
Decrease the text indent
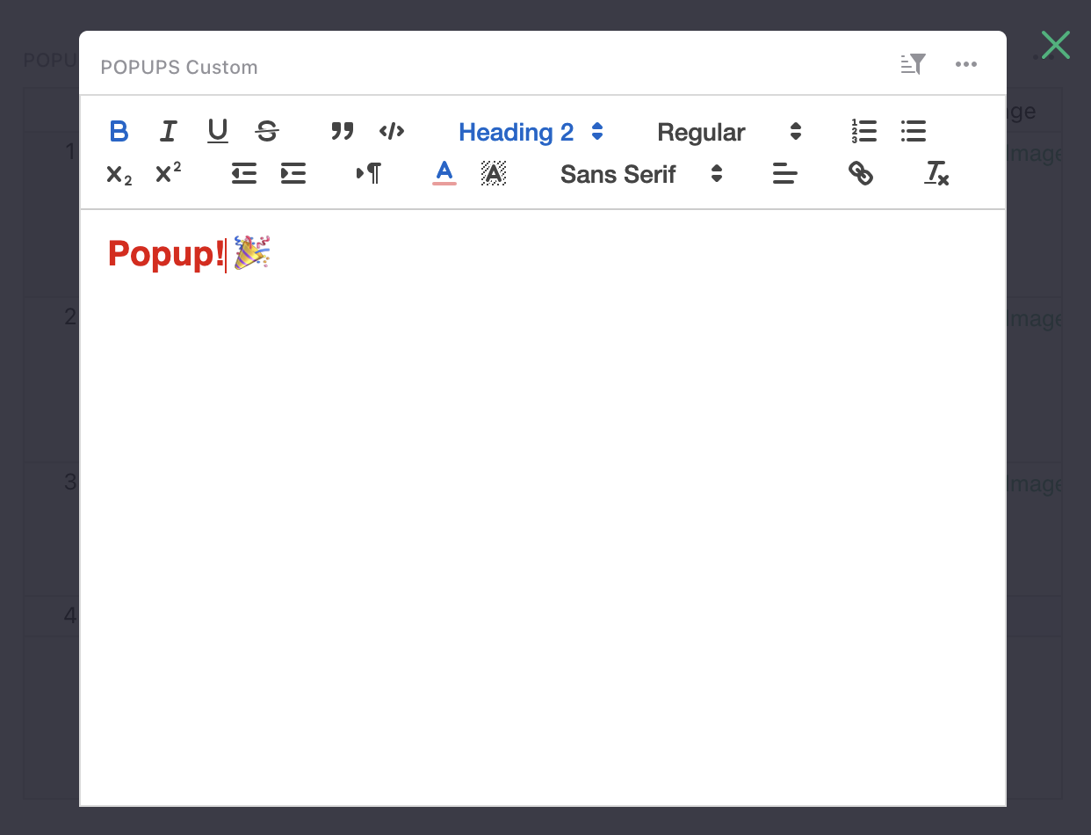pyautogui.click(x=243, y=173)
